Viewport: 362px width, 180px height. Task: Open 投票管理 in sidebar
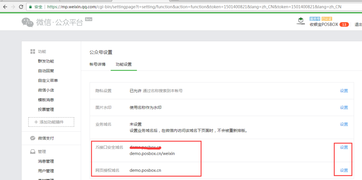pos(46,109)
